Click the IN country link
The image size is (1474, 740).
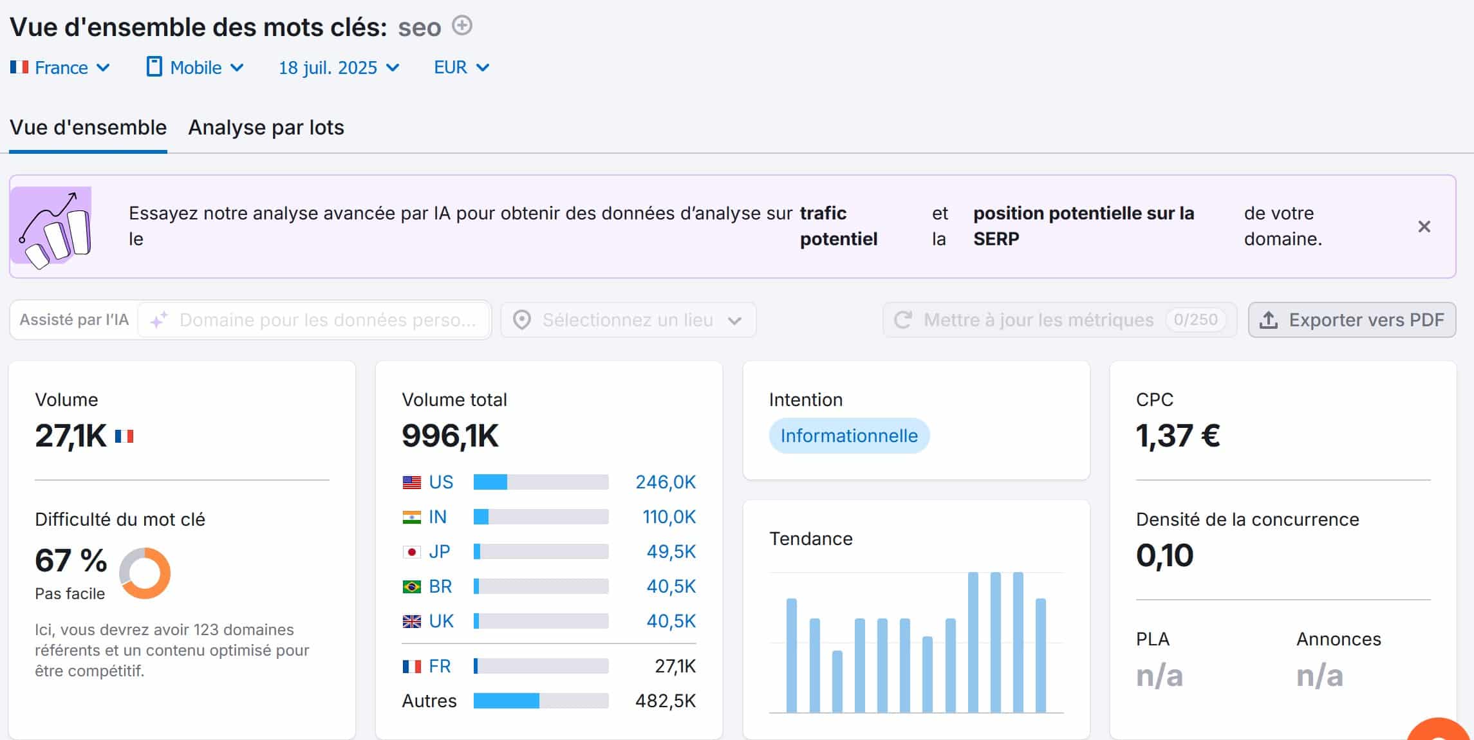(438, 517)
